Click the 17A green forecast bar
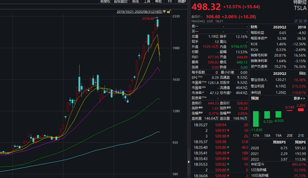 (x=256, y=119)
